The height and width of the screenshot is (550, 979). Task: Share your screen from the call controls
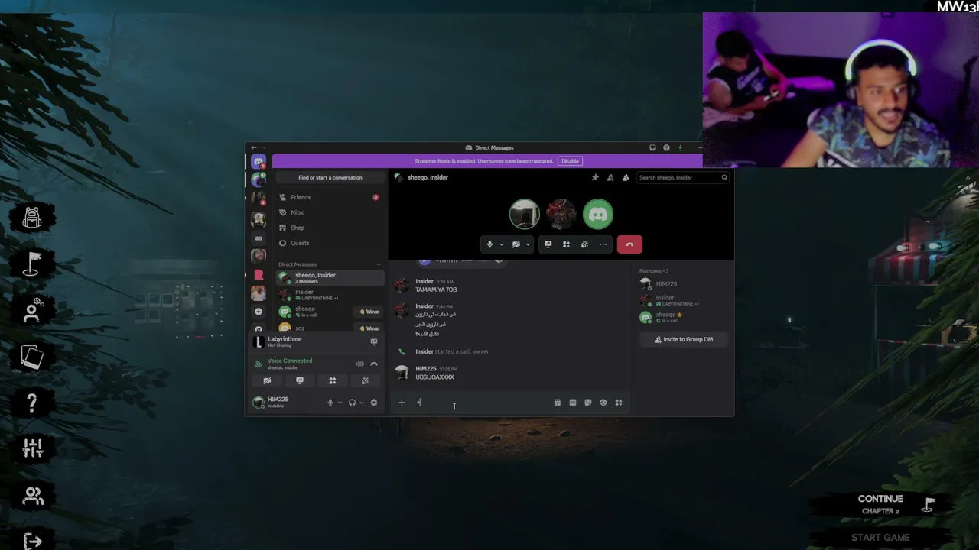pyautogui.click(x=548, y=244)
